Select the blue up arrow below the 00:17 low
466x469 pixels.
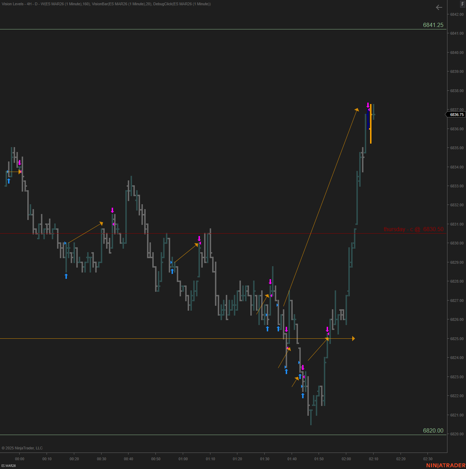pyautogui.click(x=66, y=276)
